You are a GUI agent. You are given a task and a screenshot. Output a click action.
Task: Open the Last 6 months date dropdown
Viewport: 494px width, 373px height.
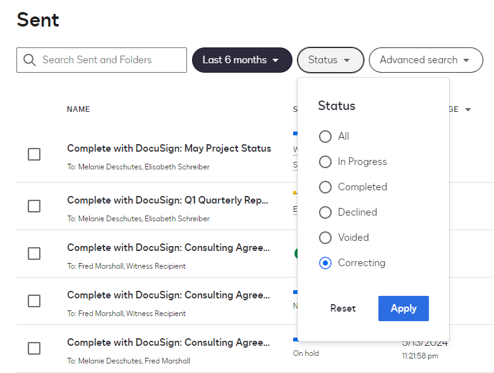(x=241, y=60)
